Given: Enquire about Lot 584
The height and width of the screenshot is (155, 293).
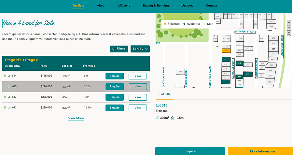Looking at the screenshot, I should (115, 76).
